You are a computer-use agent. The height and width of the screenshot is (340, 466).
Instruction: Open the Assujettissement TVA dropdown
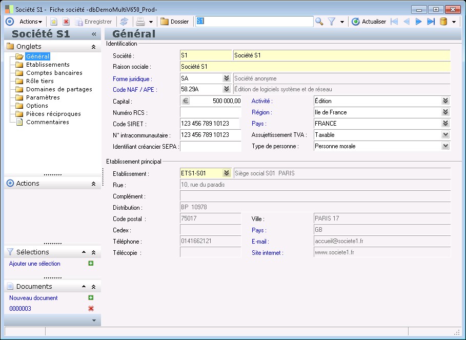point(445,135)
